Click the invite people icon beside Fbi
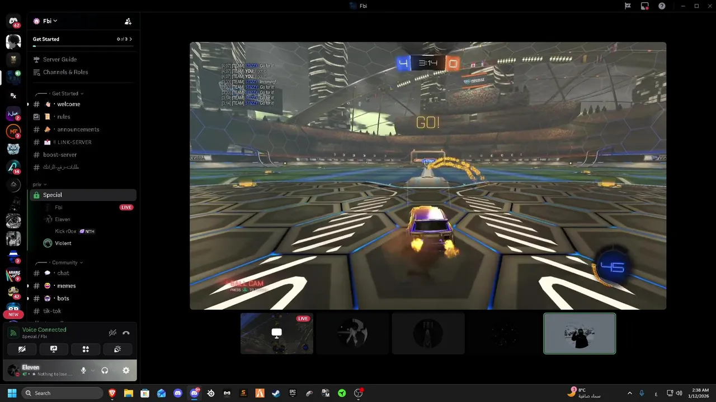Viewport: 716px width, 402px height. pos(128,21)
